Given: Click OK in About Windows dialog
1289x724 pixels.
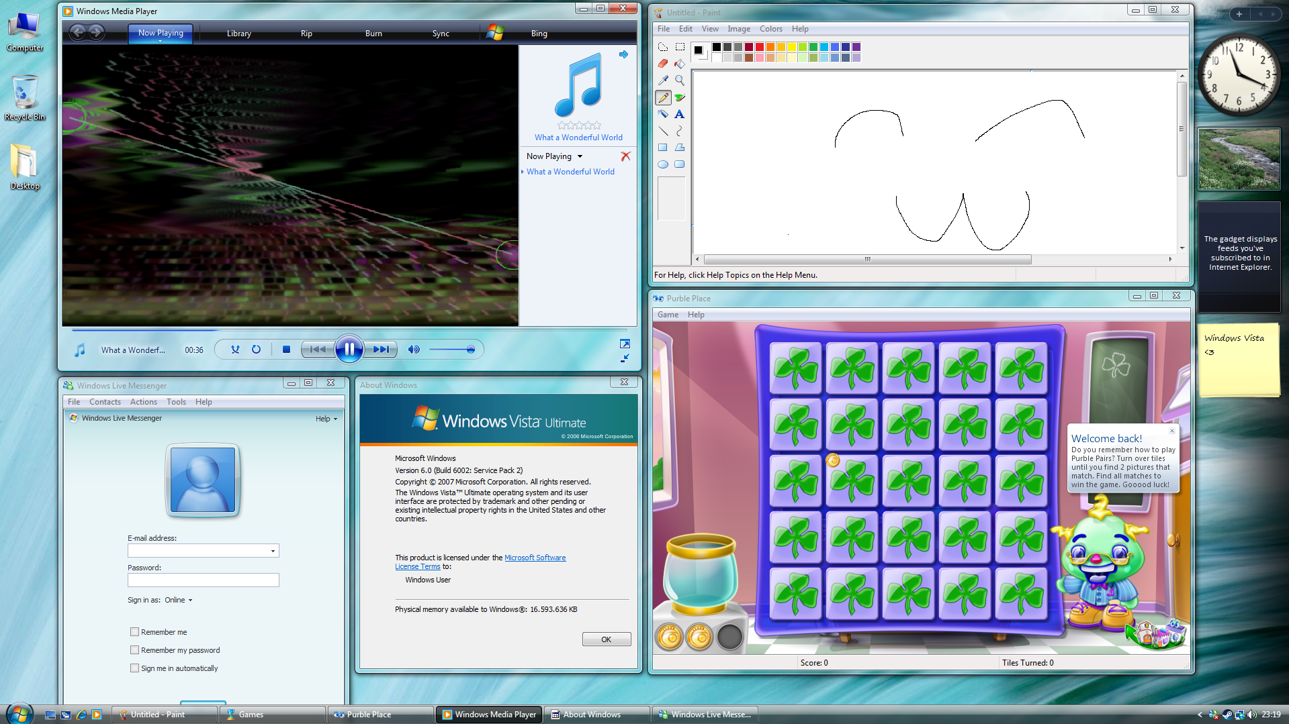Looking at the screenshot, I should coord(606,639).
